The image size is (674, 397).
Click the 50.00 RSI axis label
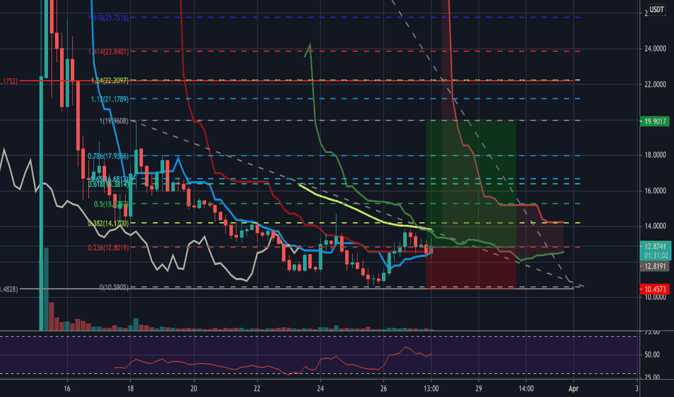pyautogui.click(x=652, y=354)
